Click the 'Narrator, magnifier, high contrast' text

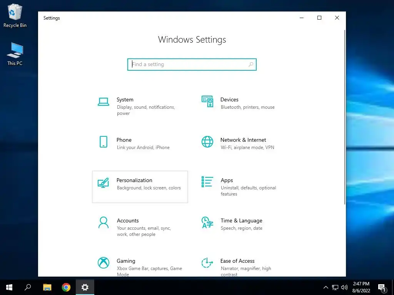pos(246,272)
